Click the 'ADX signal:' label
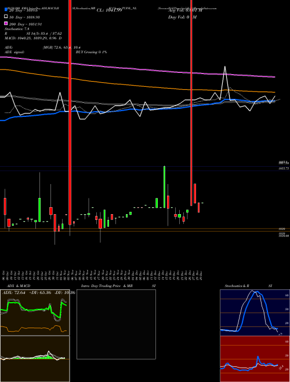This screenshot has height=382, width=290. [x=14, y=52]
